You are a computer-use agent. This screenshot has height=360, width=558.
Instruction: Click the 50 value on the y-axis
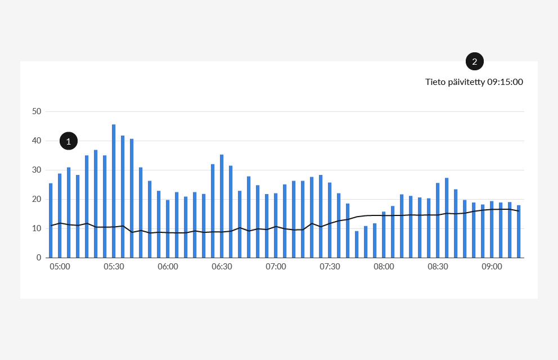(37, 111)
